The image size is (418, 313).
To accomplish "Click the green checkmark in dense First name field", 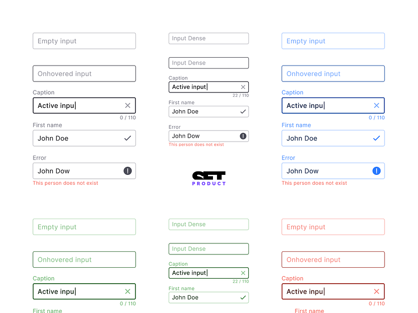I will (243, 297).
